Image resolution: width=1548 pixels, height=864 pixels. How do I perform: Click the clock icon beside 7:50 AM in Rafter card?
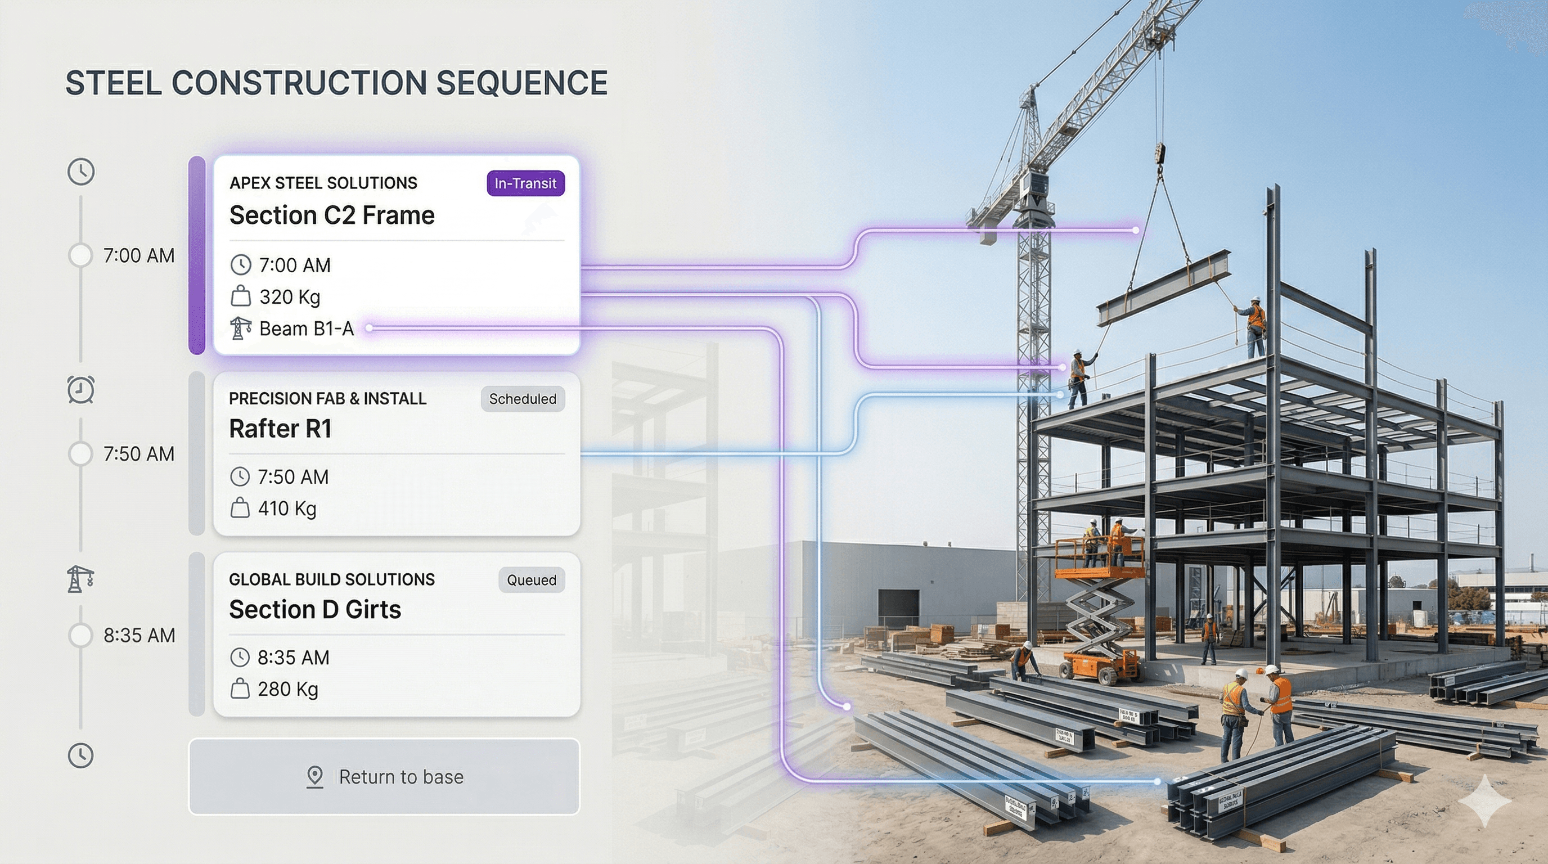[x=240, y=476]
